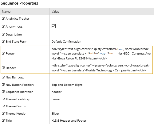Image resolution: width=154 pixels, height=125 pixels.
Task: Click the Anonymous property name
Action: point(14,27)
